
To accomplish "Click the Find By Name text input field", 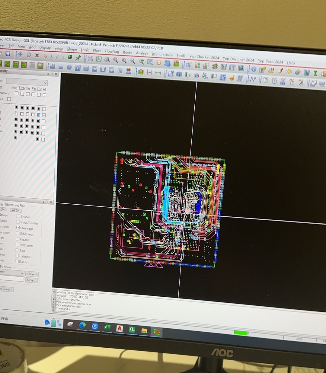I will tap(11, 279).
